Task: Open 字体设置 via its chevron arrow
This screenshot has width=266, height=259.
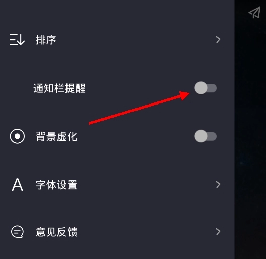Action: pos(218,185)
